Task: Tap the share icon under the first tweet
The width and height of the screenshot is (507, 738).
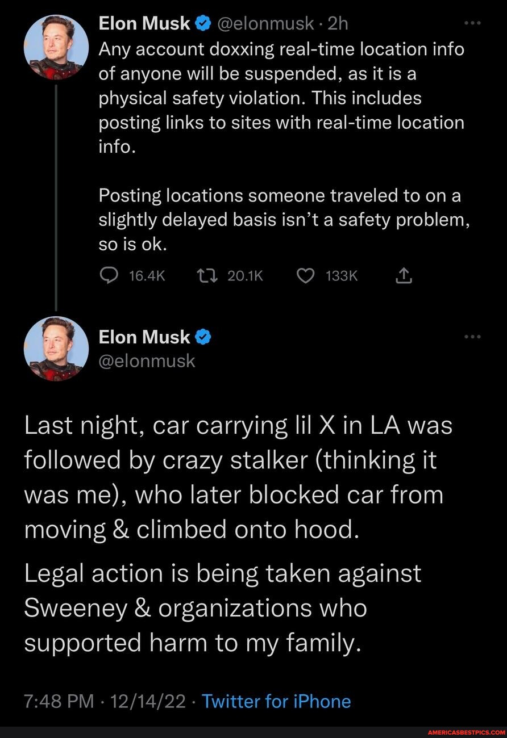Action: pos(402,275)
